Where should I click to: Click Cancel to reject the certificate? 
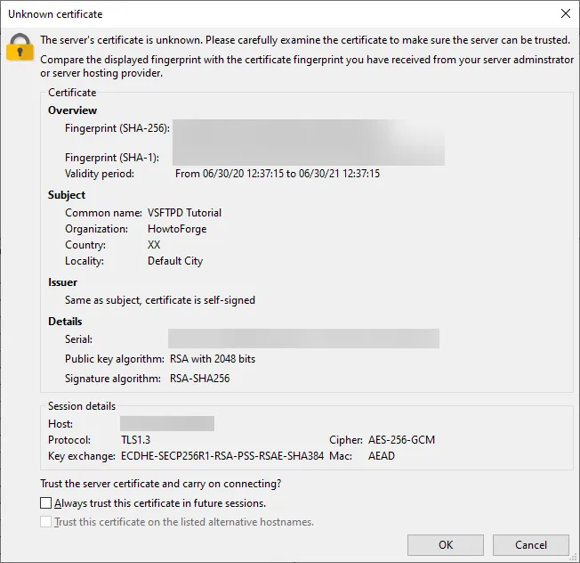pos(531,545)
